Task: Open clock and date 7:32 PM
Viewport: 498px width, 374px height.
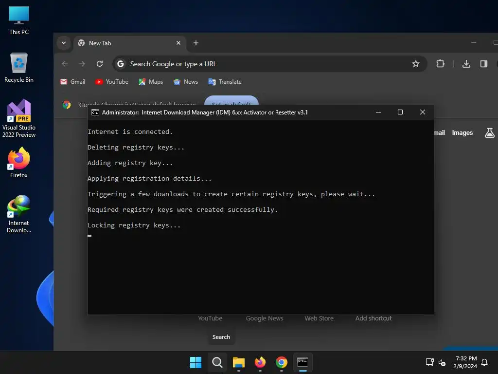Action: point(465,362)
